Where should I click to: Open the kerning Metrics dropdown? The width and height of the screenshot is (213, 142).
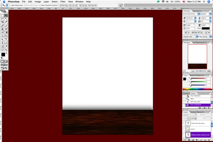(x=195, y=21)
